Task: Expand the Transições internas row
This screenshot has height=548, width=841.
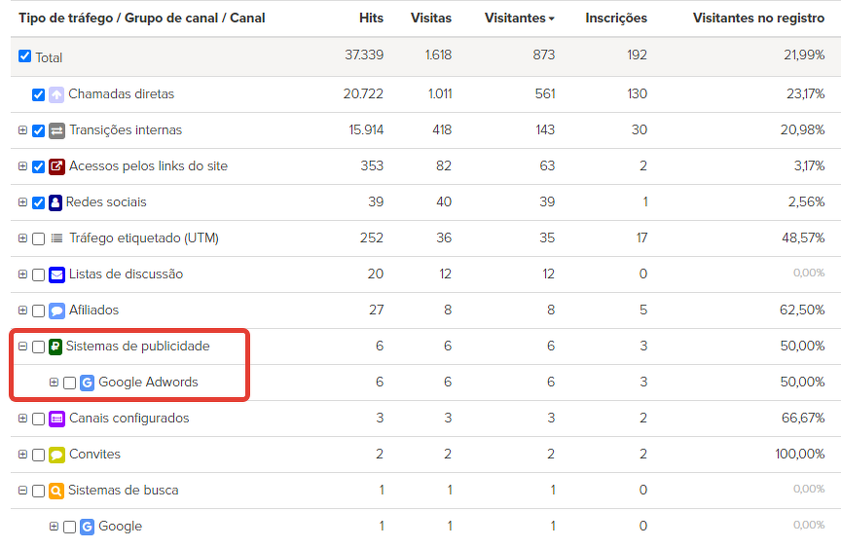Action: point(22,130)
